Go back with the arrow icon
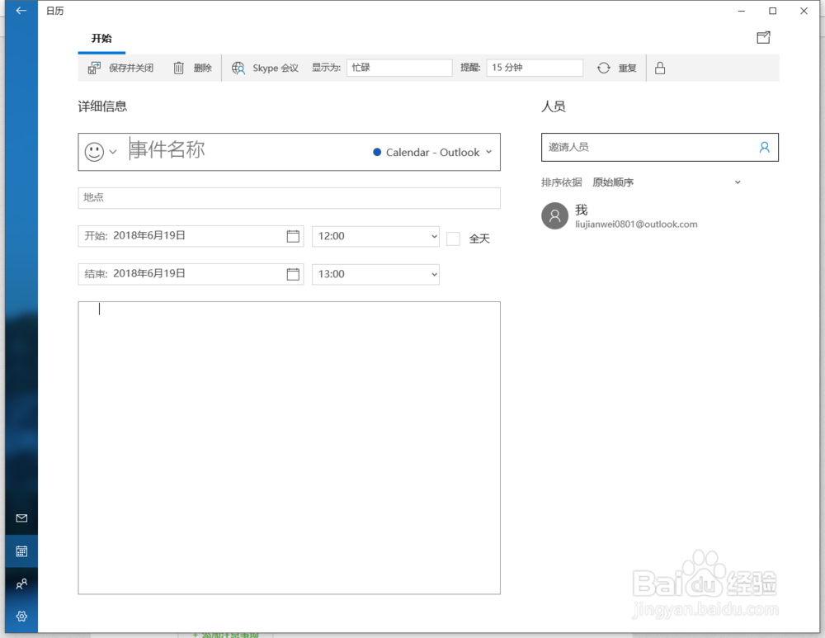 click(x=21, y=11)
